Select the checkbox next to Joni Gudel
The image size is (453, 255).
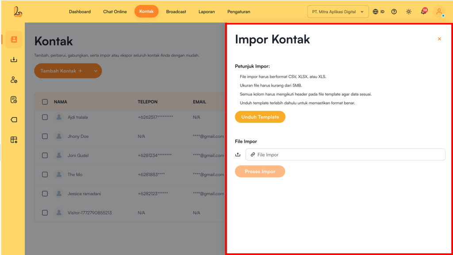click(45, 156)
